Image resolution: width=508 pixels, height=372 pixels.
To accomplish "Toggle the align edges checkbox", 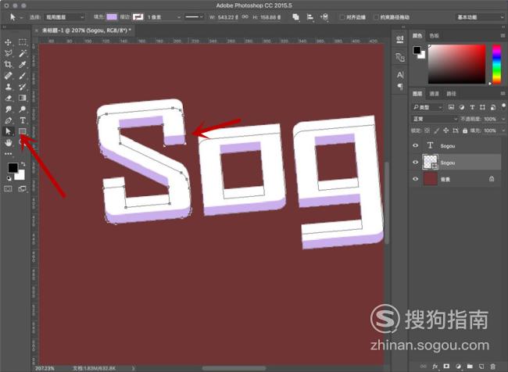I will click(x=342, y=17).
